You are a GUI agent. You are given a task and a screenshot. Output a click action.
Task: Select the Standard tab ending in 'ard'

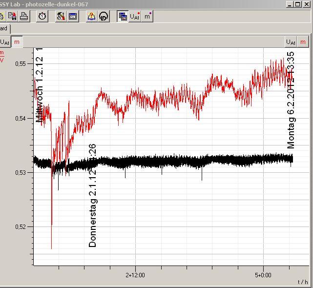point(5,28)
